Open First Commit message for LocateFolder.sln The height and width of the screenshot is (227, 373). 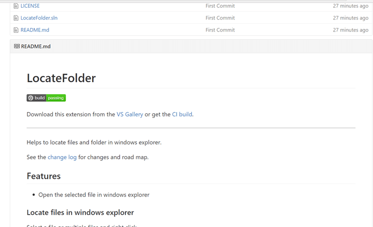coord(220,18)
